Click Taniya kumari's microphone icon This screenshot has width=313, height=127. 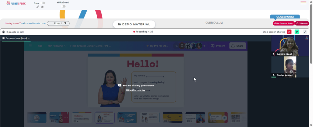point(274,75)
